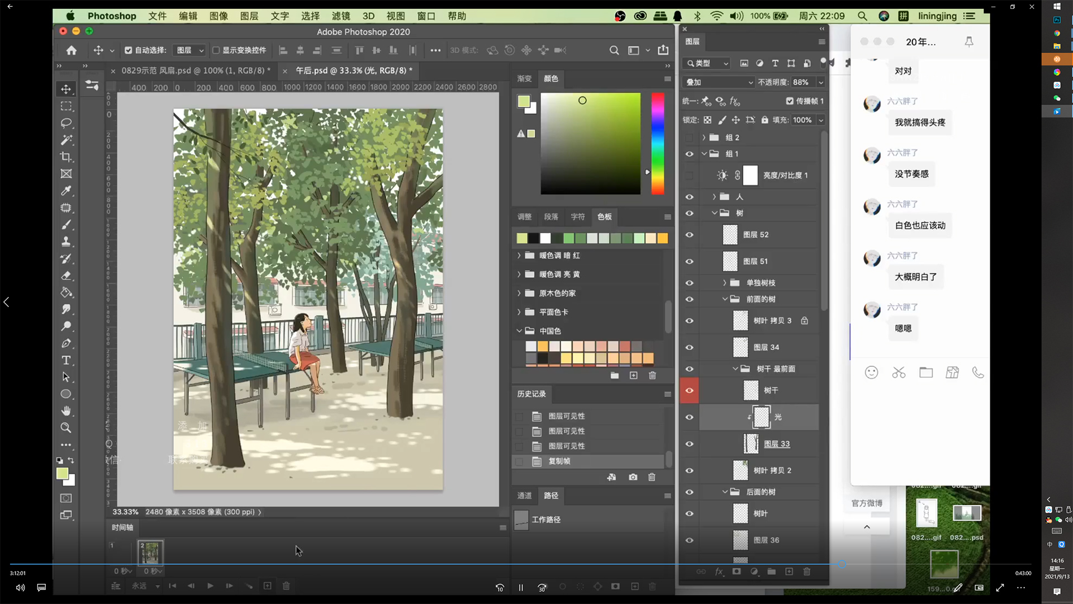Switch to the 渐变 panel tab
Viewport: 1073px width, 604px height.
(x=524, y=79)
